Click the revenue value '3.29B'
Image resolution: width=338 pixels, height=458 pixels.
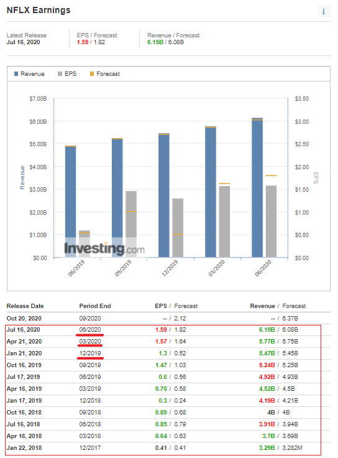click(267, 448)
